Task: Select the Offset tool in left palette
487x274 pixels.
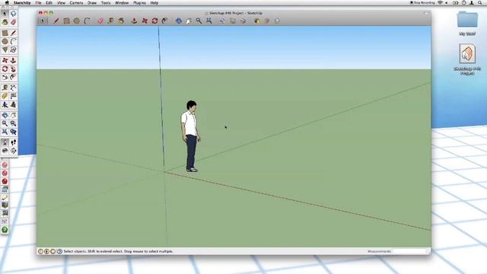Action: click(x=14, y=77)
